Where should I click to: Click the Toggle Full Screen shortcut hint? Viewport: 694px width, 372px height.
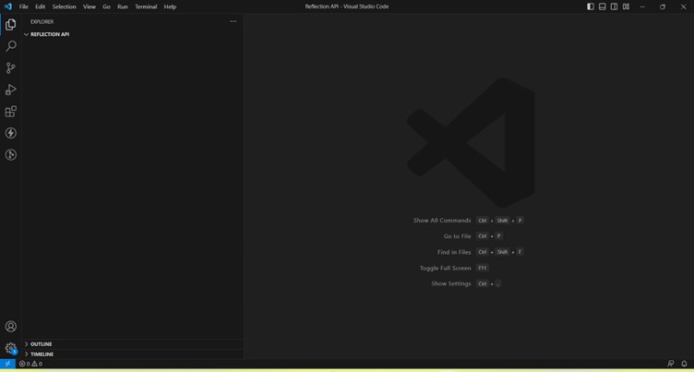click(x=454, y=268)
